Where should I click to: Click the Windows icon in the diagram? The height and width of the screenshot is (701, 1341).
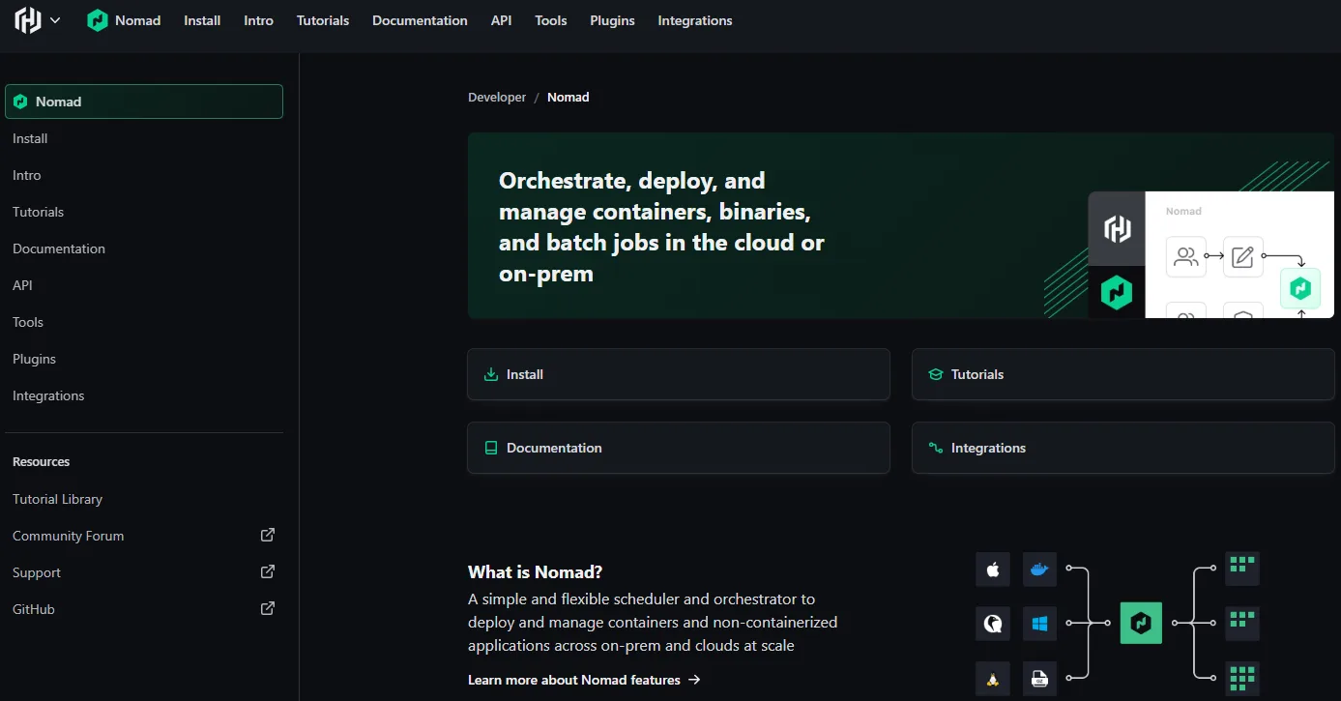1039,624
